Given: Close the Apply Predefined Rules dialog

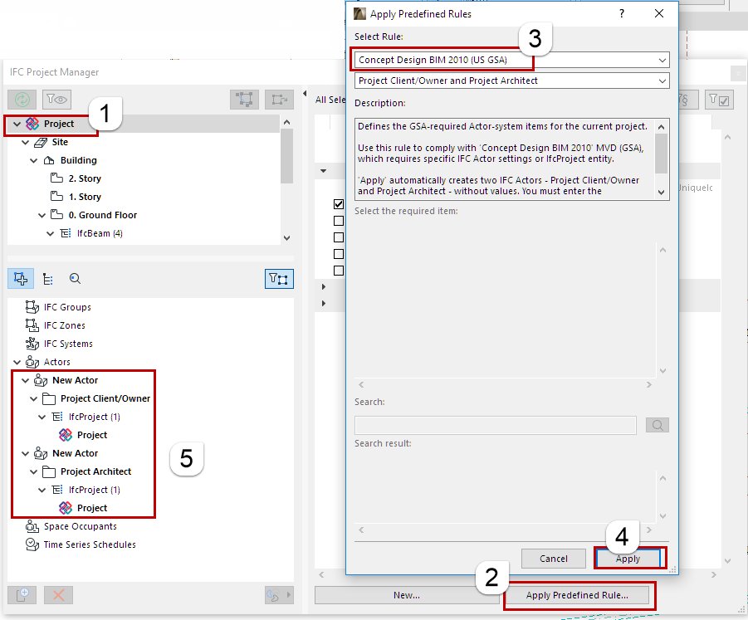Looking at the screenshot, I should tap(659, 13).
